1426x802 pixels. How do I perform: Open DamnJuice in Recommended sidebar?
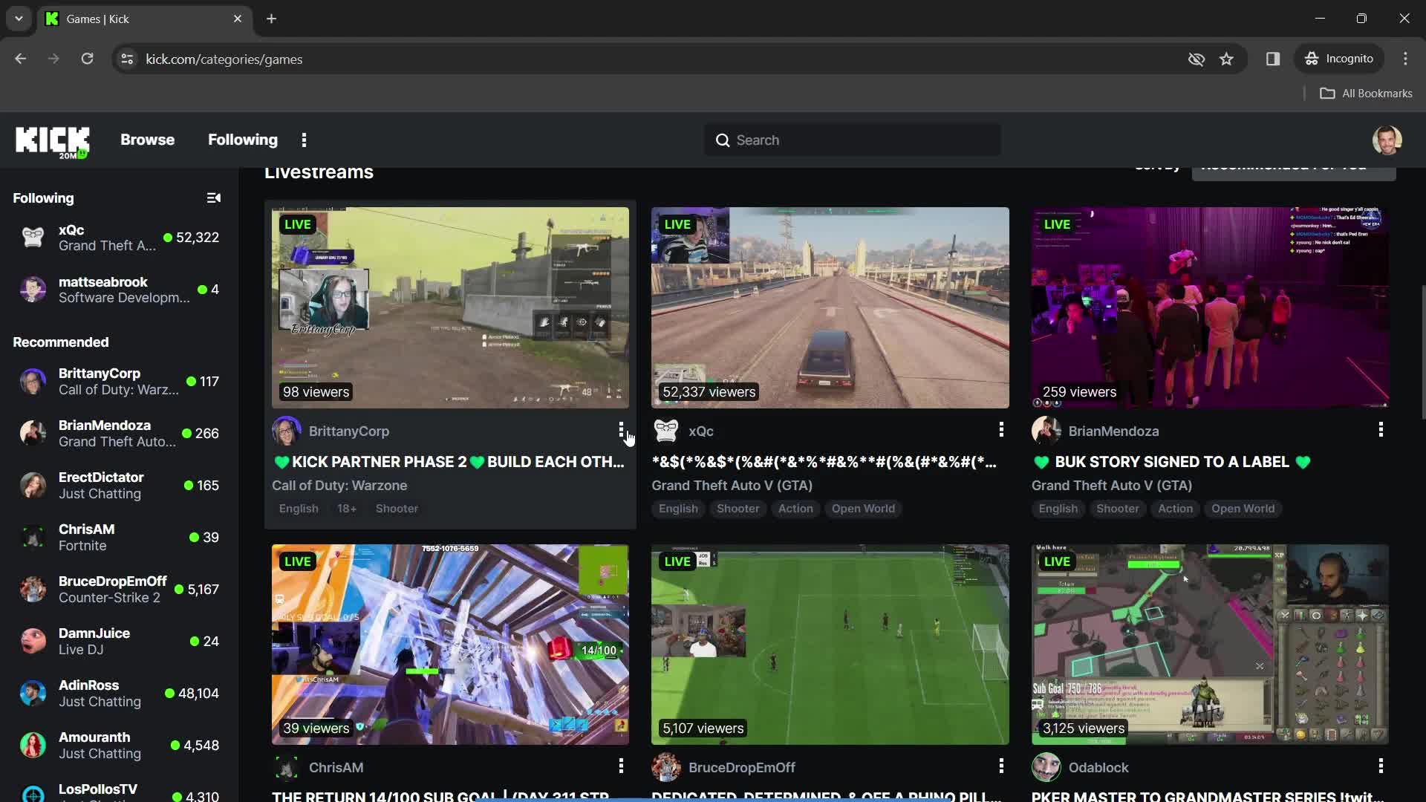[119, 642]
